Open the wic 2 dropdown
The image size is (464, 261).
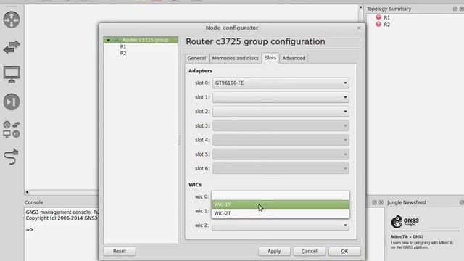281,225
